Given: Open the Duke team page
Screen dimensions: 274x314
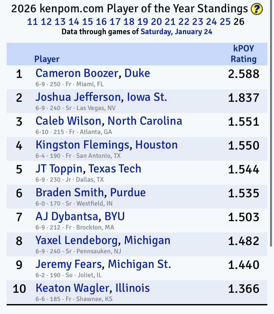Looking at the screenshot, I should pos(137,73).
